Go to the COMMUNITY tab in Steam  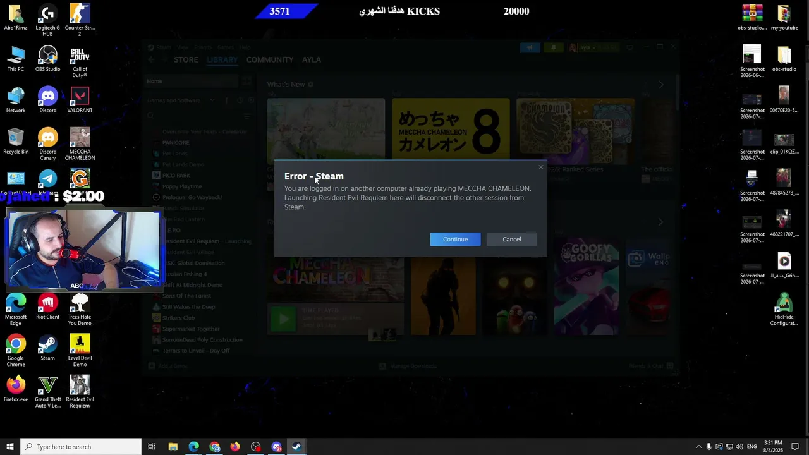(x=270, y=59)
